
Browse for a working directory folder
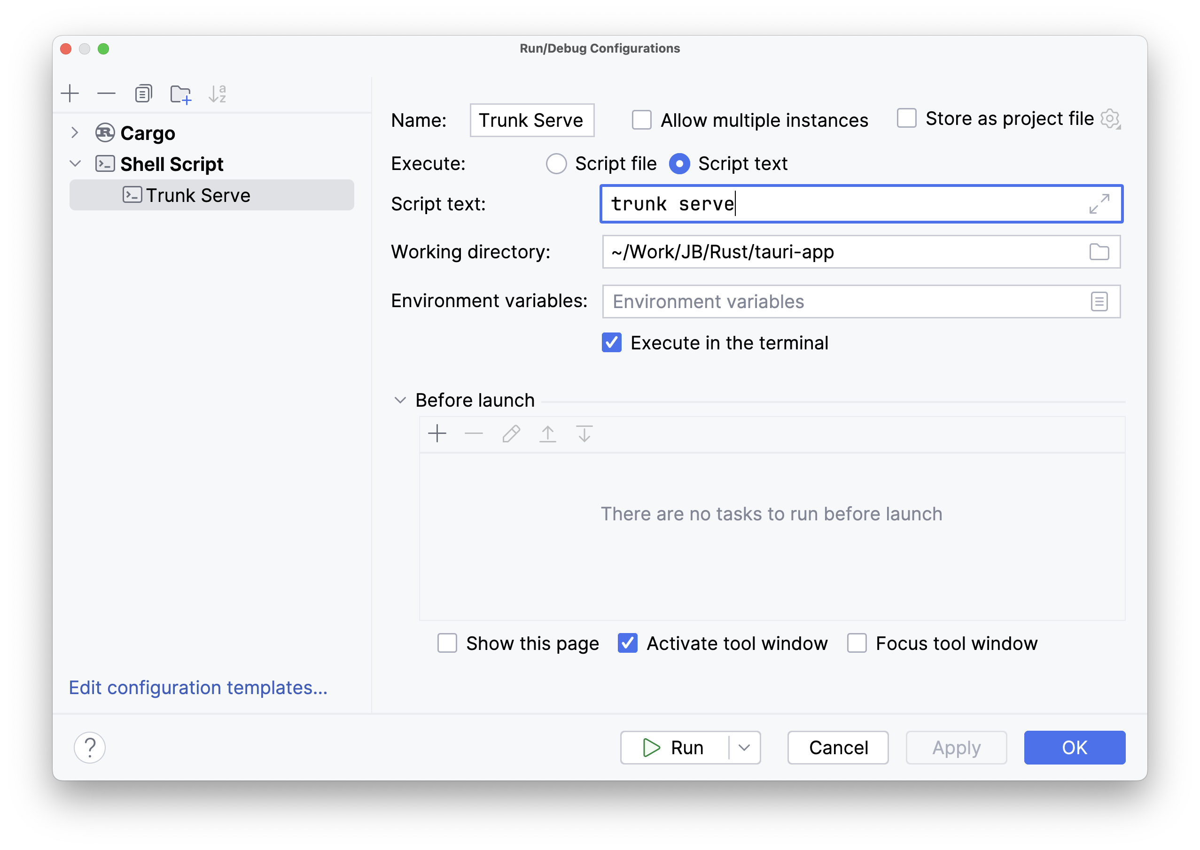coord(1099,252)
